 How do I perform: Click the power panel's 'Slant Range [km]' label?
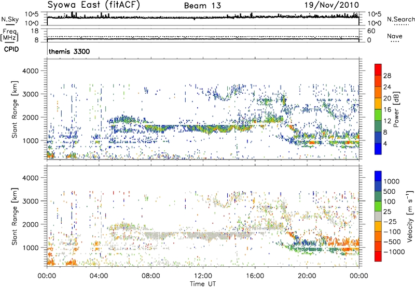click(x=15, y=109)
